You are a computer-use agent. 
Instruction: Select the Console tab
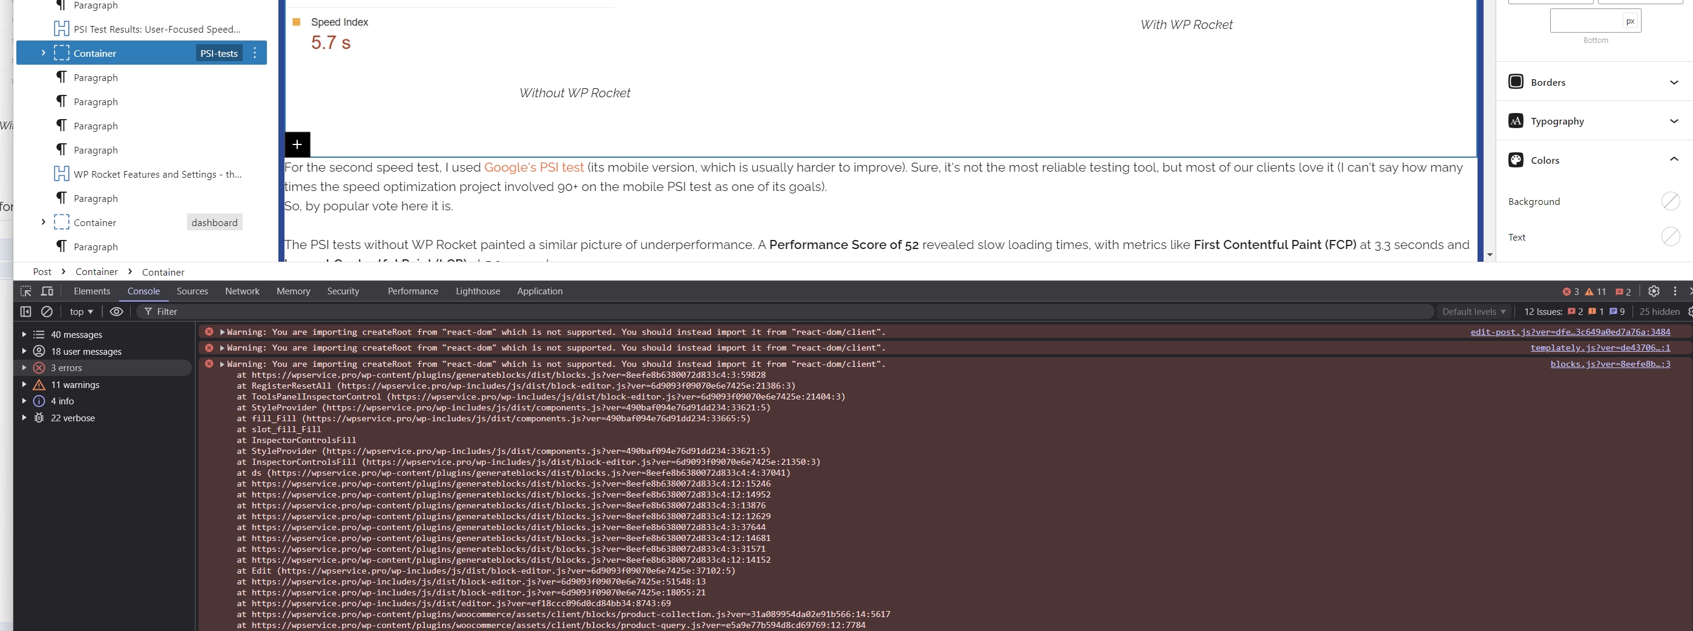point(143,291)
